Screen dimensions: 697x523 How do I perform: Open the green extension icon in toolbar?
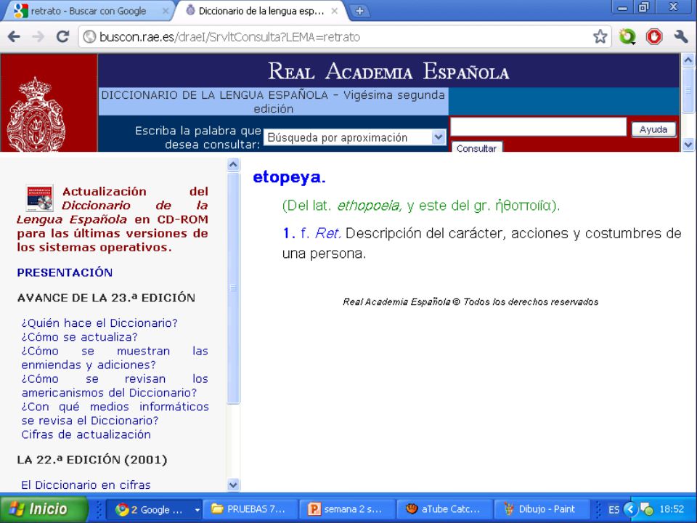point(627,36)
